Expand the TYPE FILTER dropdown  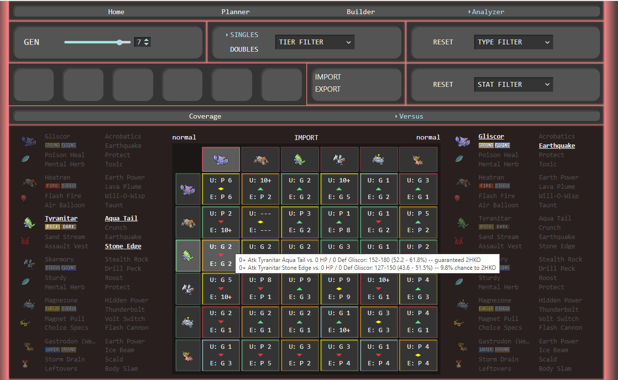pyautogui.click(x=513, y=42)
